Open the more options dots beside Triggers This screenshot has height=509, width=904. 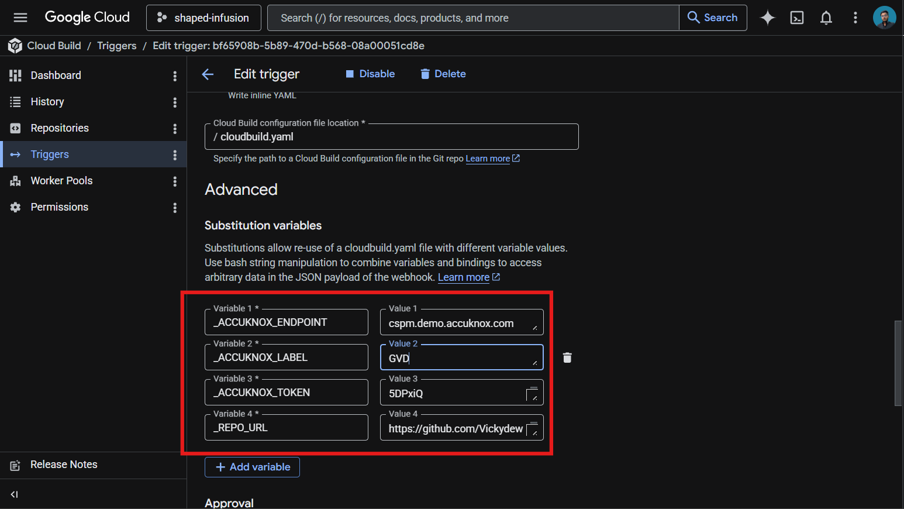point(175,155)
